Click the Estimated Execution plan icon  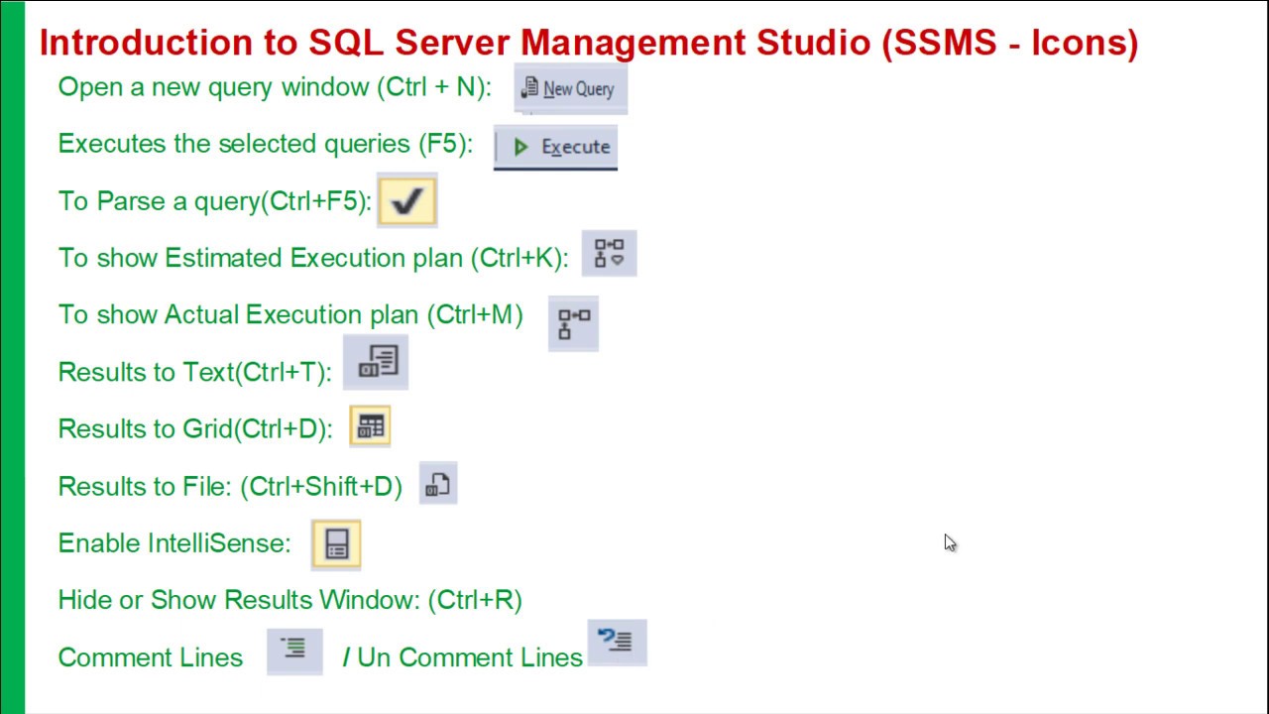(609, 254)
